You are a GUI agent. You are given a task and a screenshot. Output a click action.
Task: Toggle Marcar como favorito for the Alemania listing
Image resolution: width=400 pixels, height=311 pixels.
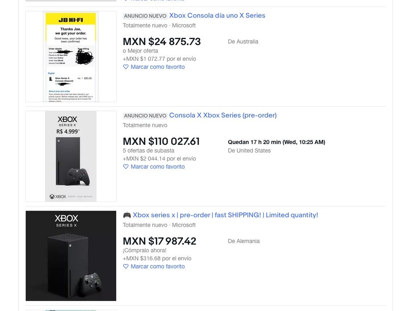point(158,266)
